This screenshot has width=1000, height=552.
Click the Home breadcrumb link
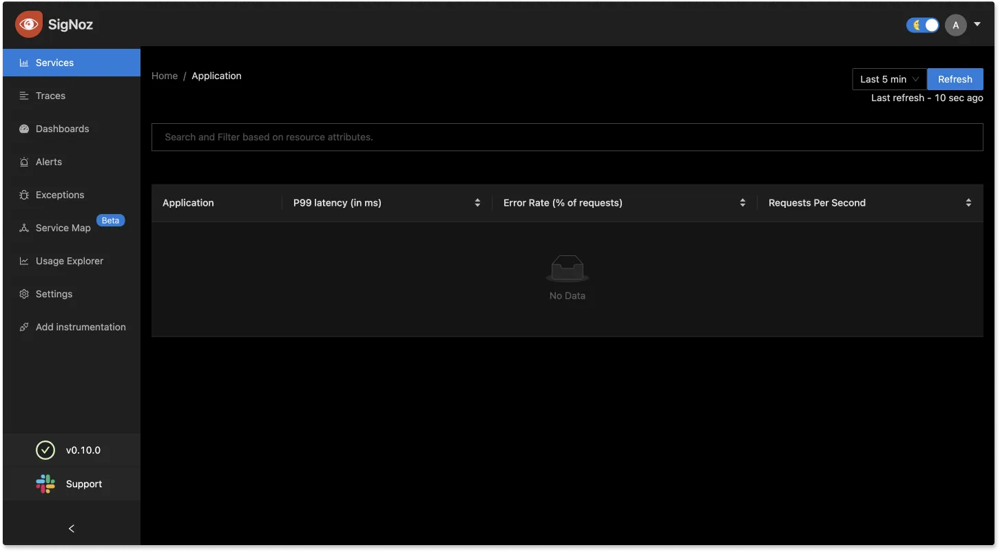165,76
